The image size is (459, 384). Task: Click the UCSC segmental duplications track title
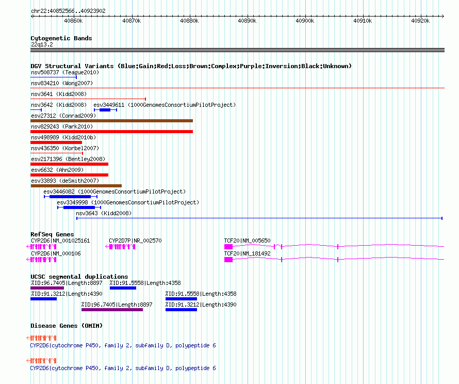click(79, 277)
